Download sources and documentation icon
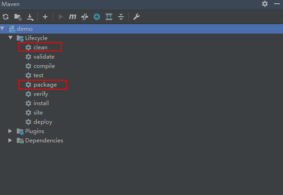The height and width of the screenshot is (195, 283). (30, 17)
